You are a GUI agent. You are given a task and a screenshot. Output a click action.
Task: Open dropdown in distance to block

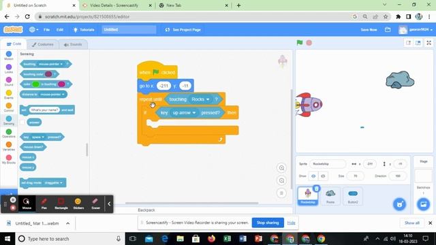(x=52, y=95)
